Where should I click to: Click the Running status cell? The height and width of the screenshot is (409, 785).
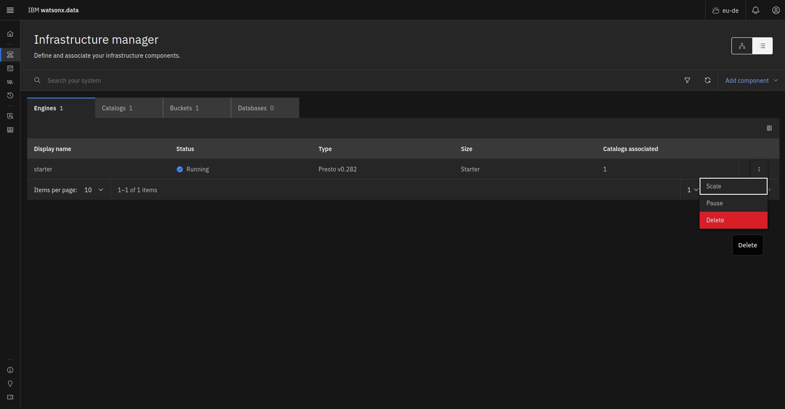pos(193,169)
